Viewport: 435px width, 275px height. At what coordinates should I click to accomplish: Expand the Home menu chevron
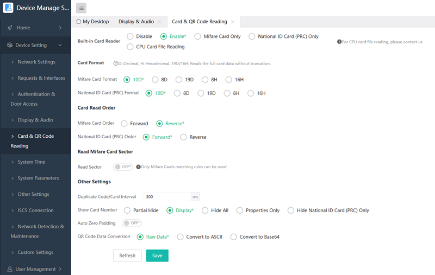(60, 28)
